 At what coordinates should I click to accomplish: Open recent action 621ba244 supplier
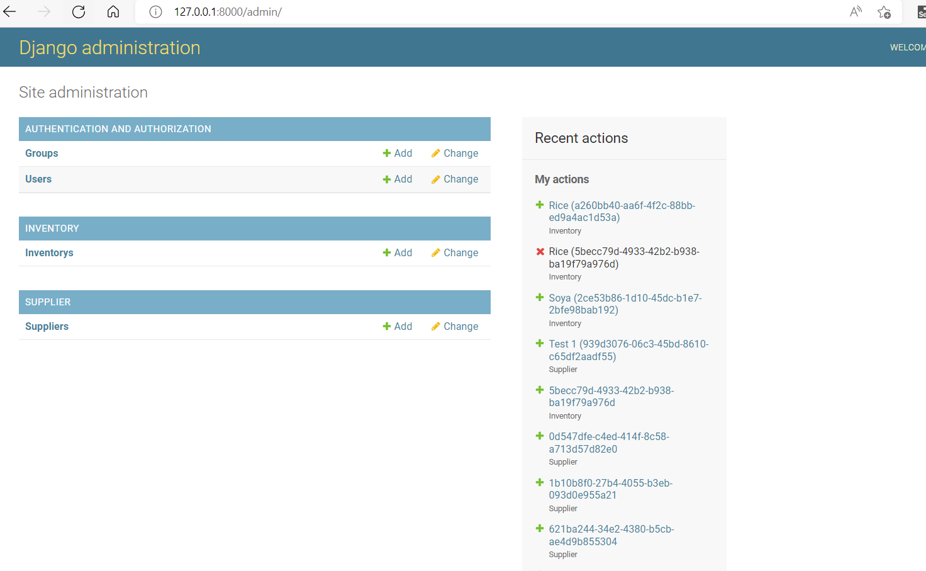click(611, 535)
